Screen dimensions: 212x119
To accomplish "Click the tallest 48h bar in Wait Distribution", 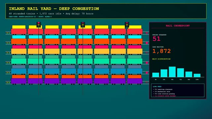I will pyautogui.click(x=172, y=72).
